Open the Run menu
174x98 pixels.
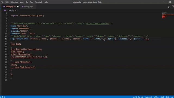click(32, 2)
